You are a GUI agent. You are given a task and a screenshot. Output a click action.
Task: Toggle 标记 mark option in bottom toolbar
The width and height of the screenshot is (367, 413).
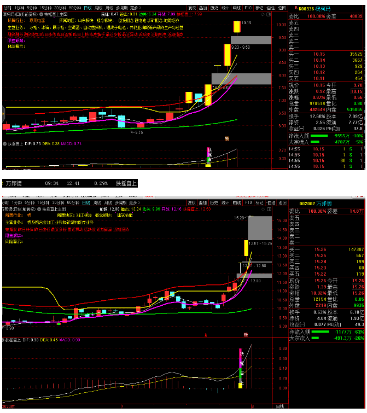click(259, 202)
